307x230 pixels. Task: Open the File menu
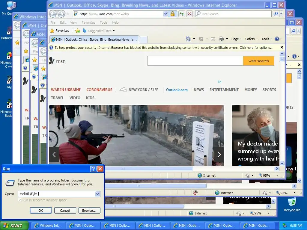click(x=53, y=22)
